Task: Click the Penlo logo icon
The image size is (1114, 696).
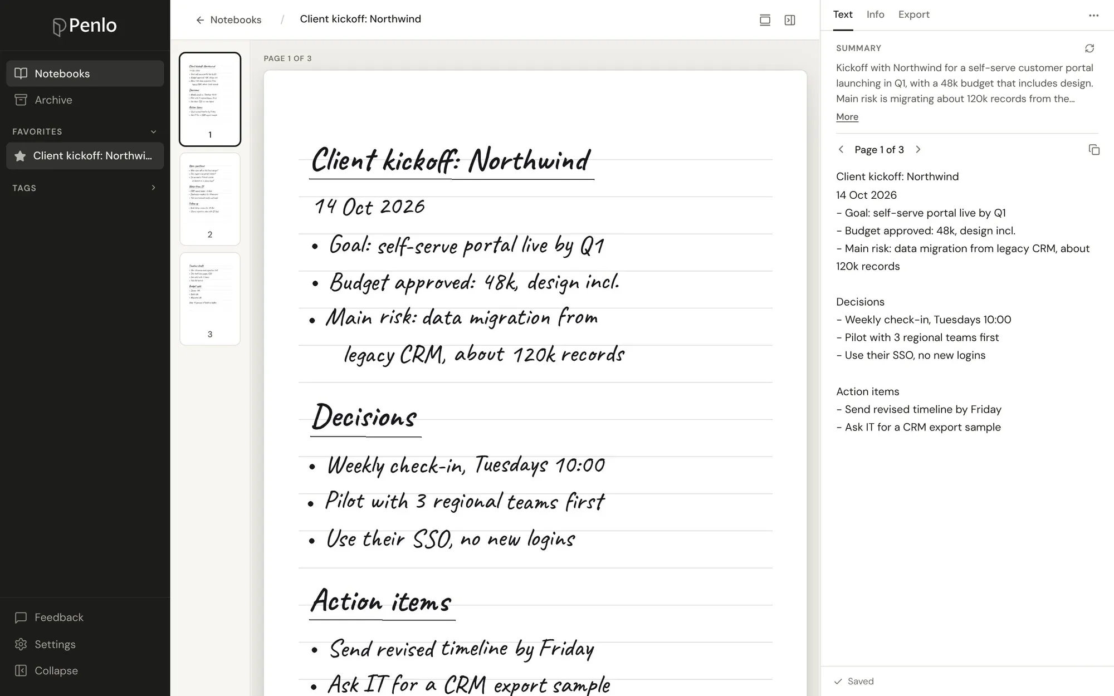Action: (x=59, y=26)
